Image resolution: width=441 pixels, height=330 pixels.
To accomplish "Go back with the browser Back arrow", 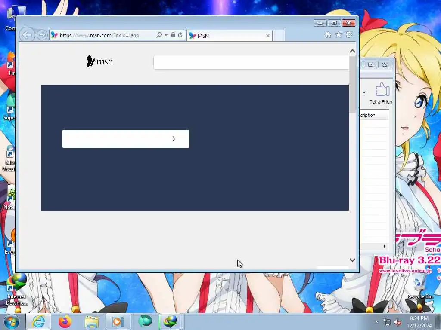I will click(x=27, y=35).
